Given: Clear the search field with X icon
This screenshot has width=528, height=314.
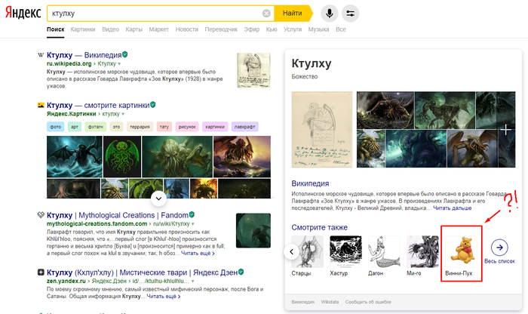Looking at the screenshot, I should coord(266,14).
